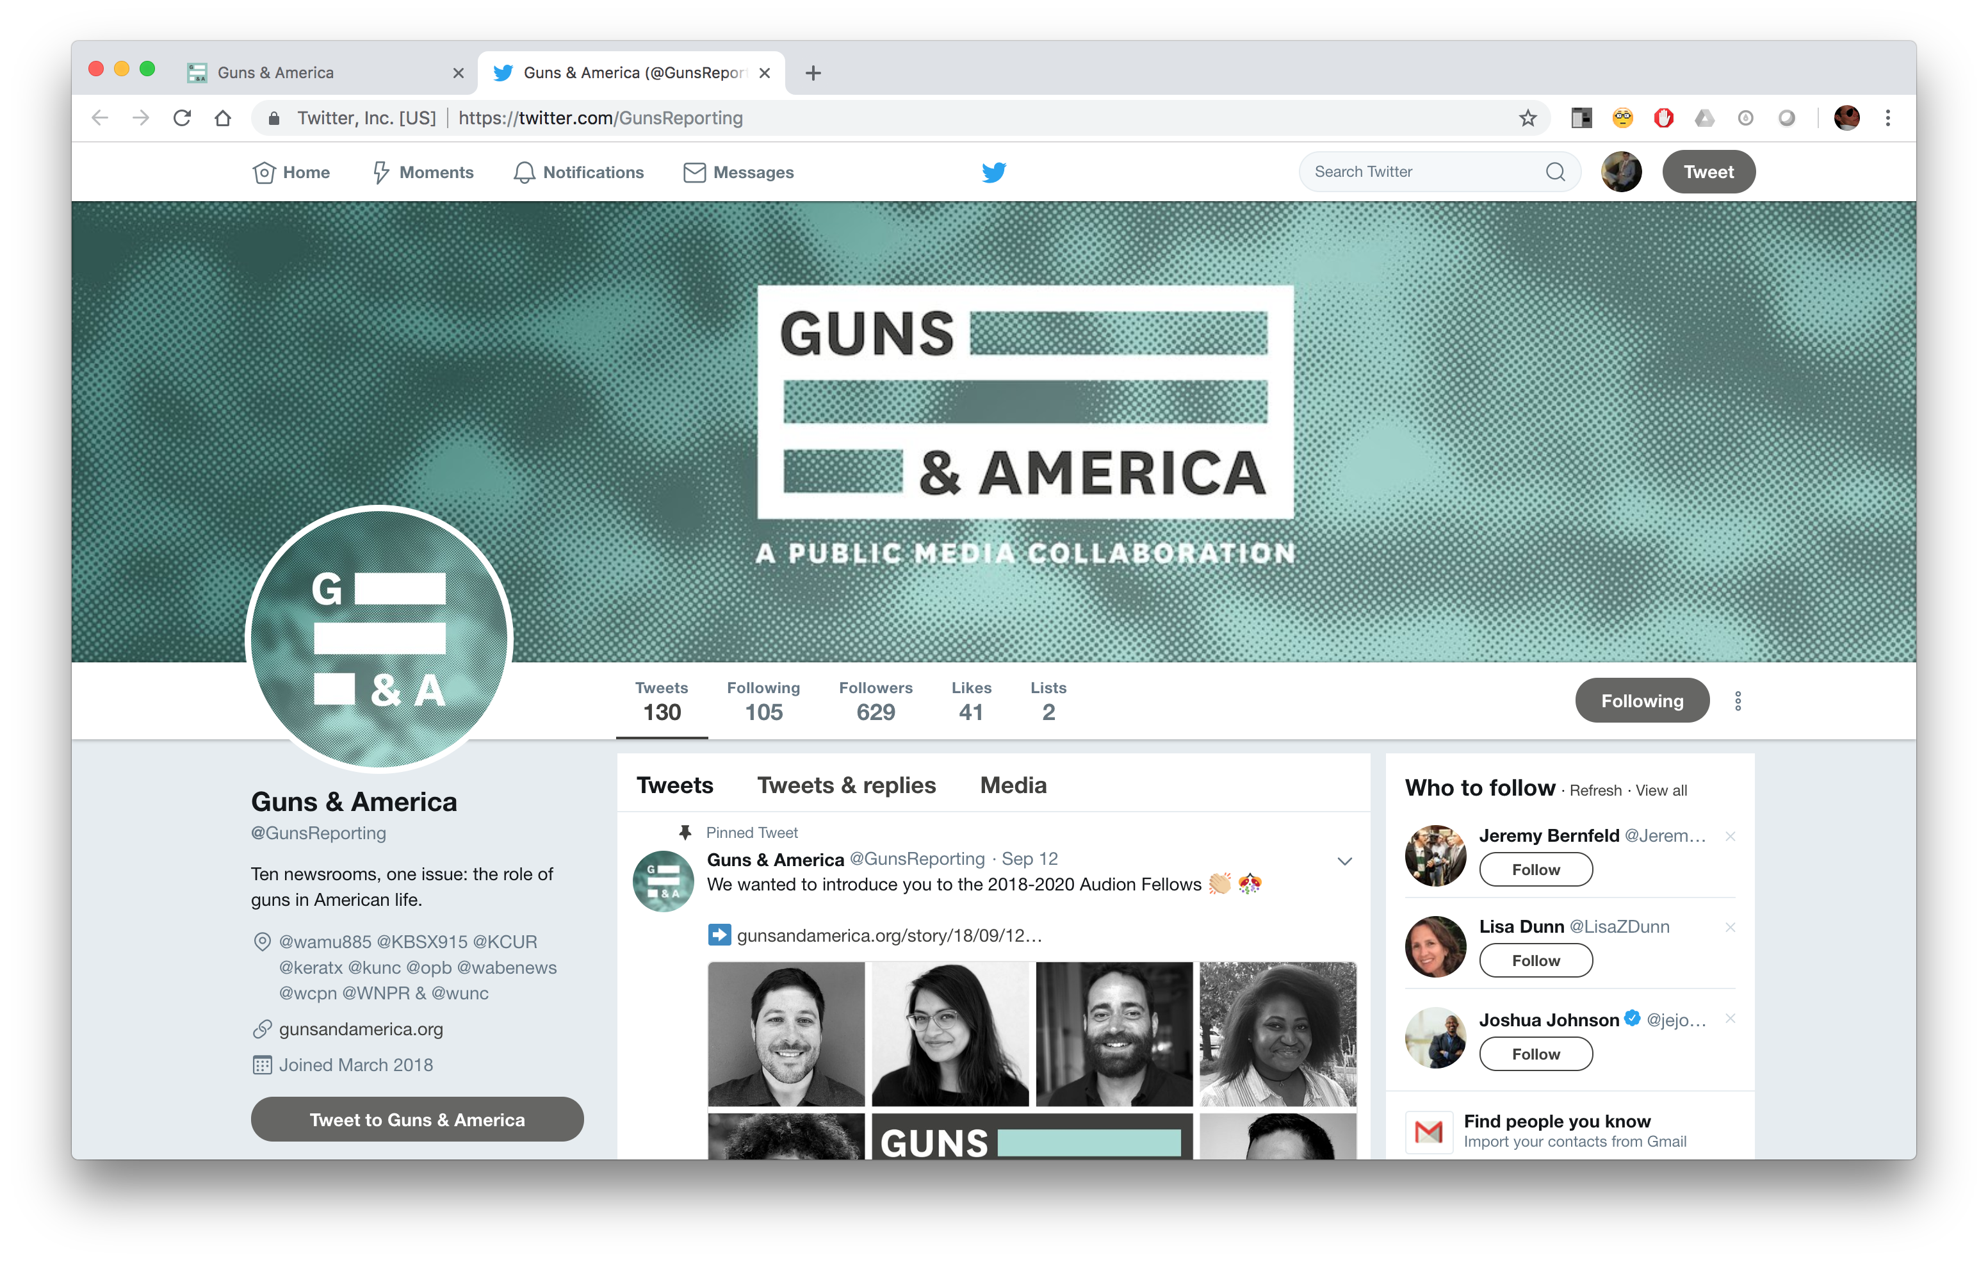Click the site lock icon
This screenshot has height=1262, width=1988.
point(274,118)
